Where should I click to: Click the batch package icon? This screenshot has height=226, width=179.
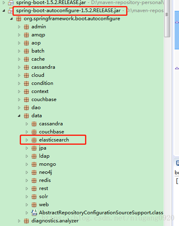pos(26,51)
